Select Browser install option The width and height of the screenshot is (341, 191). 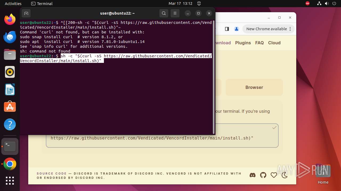pyautogui.click(x=254, y=87)
